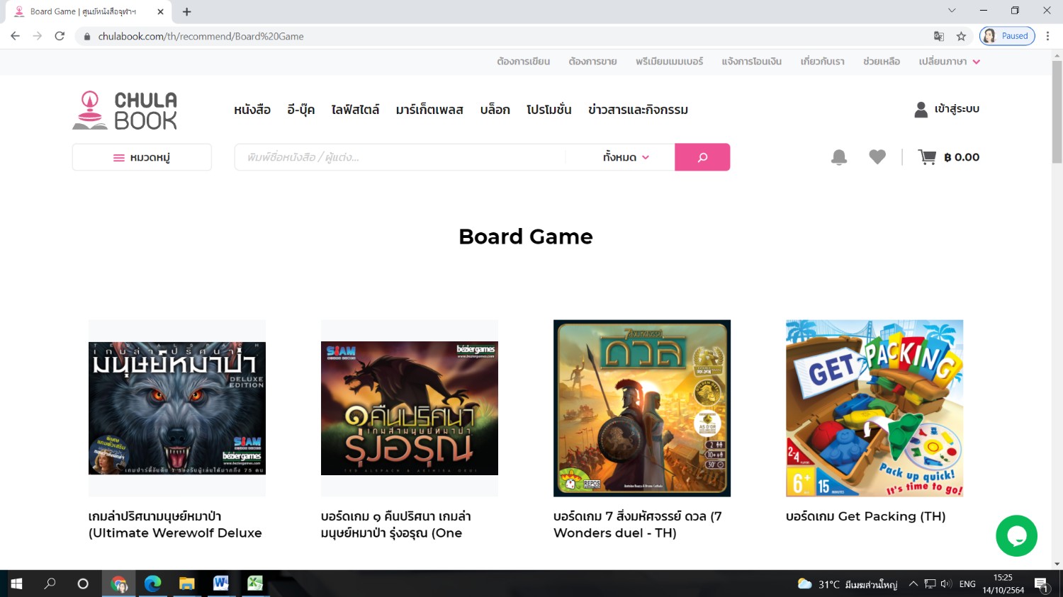Image resolution: width=1063 pixels, height=597 pixels.
Task: Click the แจ้งการโอนเงิน link
Action: (x=751, y=62)
